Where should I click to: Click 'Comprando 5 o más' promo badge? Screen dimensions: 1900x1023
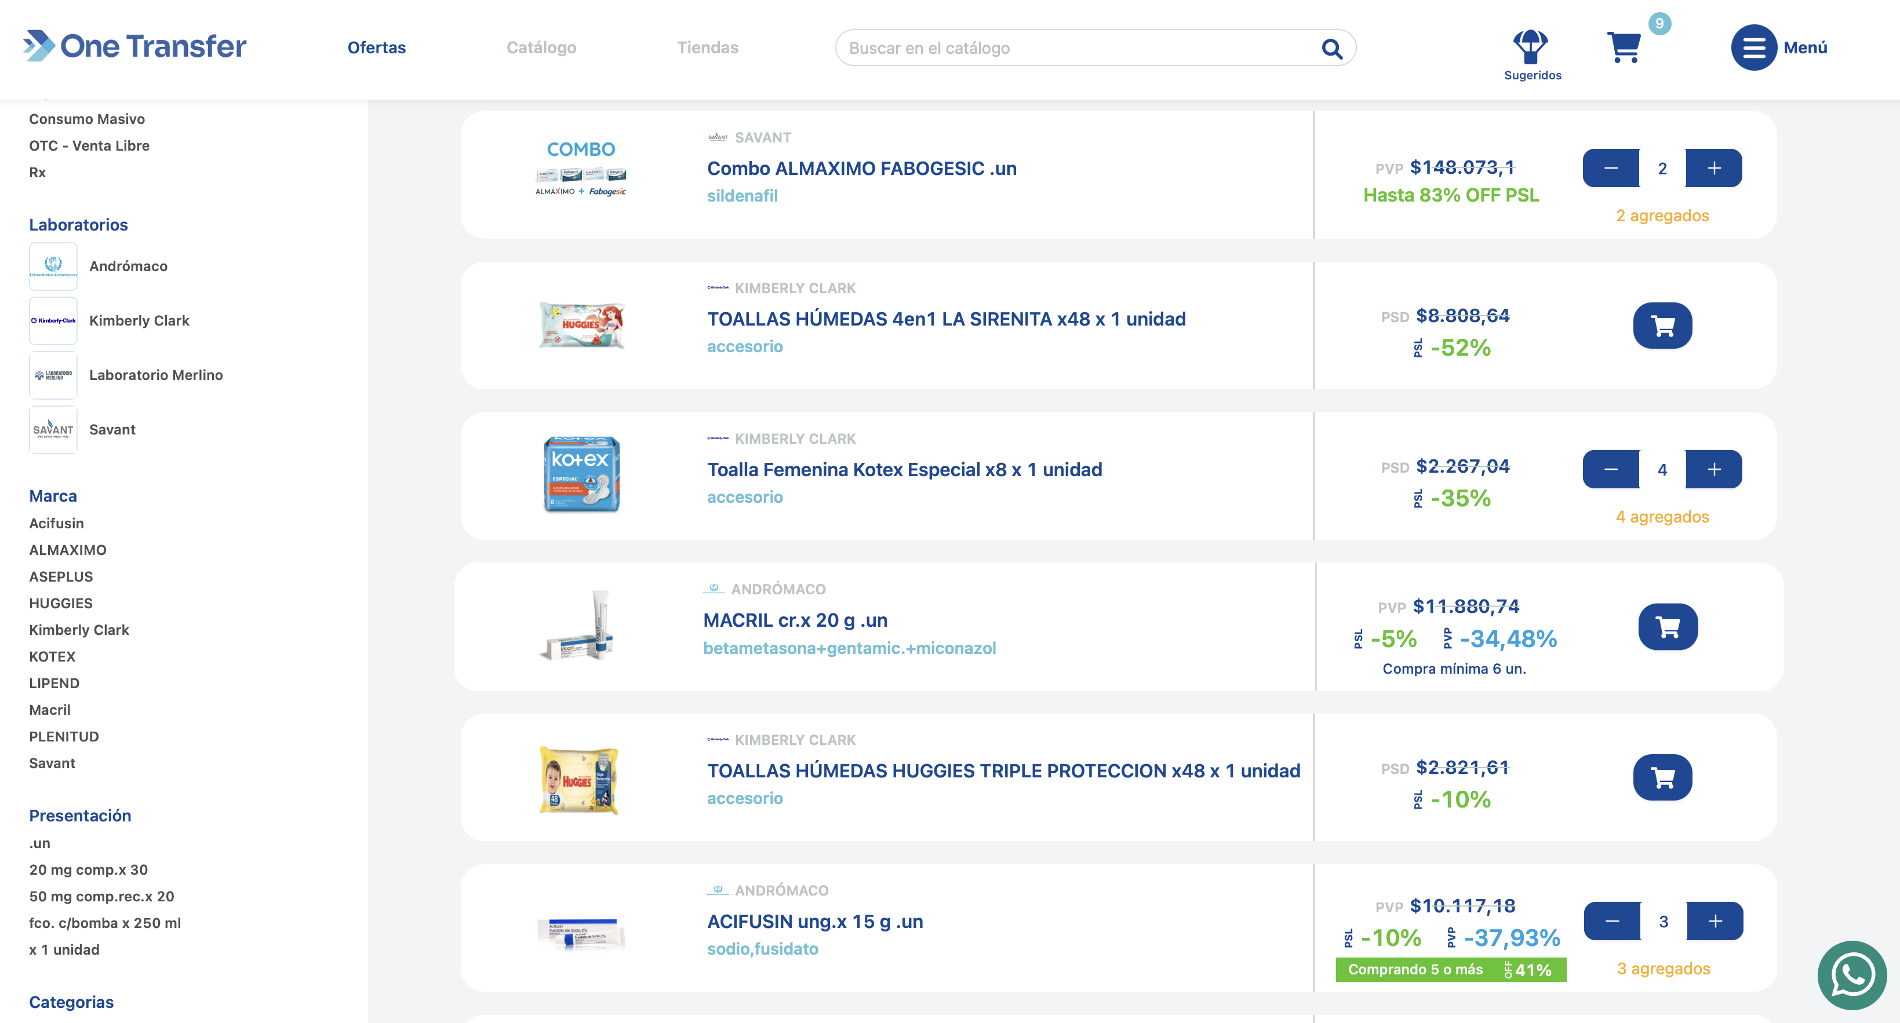(x=1450, y=970)
